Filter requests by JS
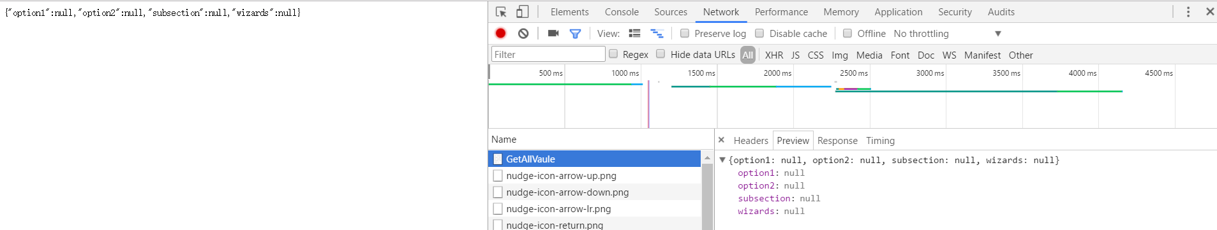 click(x=795, y=55)
